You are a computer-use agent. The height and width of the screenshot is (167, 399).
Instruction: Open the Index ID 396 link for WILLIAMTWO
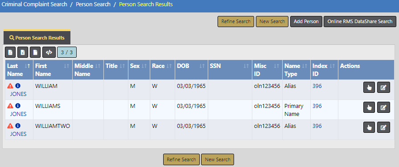(317, 126)
